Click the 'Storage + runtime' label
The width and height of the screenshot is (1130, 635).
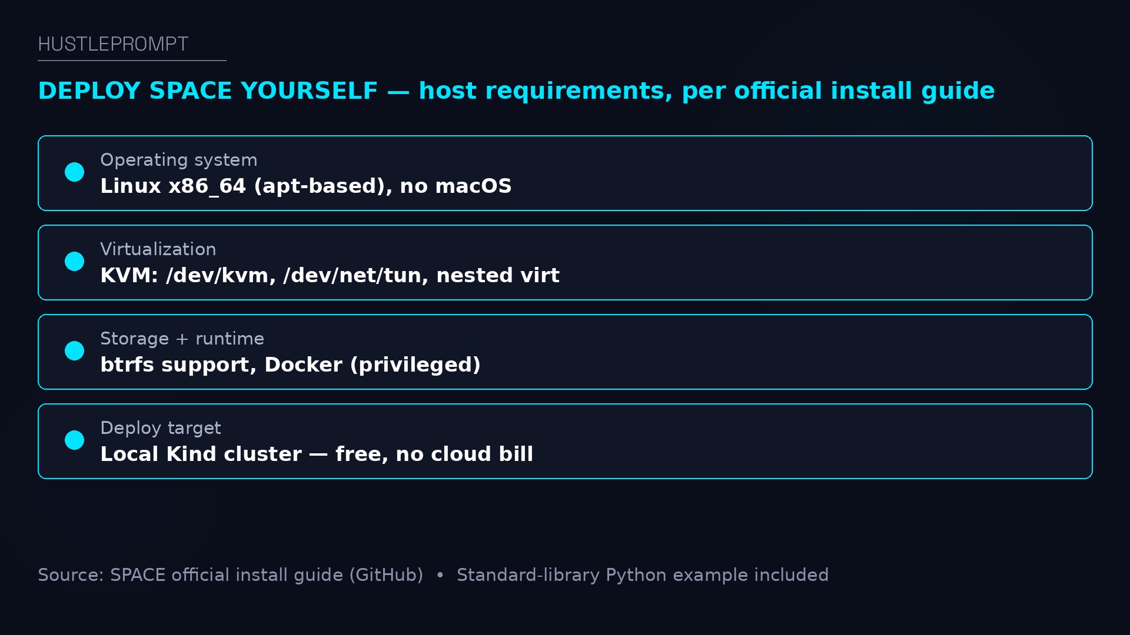click(182, 339)
